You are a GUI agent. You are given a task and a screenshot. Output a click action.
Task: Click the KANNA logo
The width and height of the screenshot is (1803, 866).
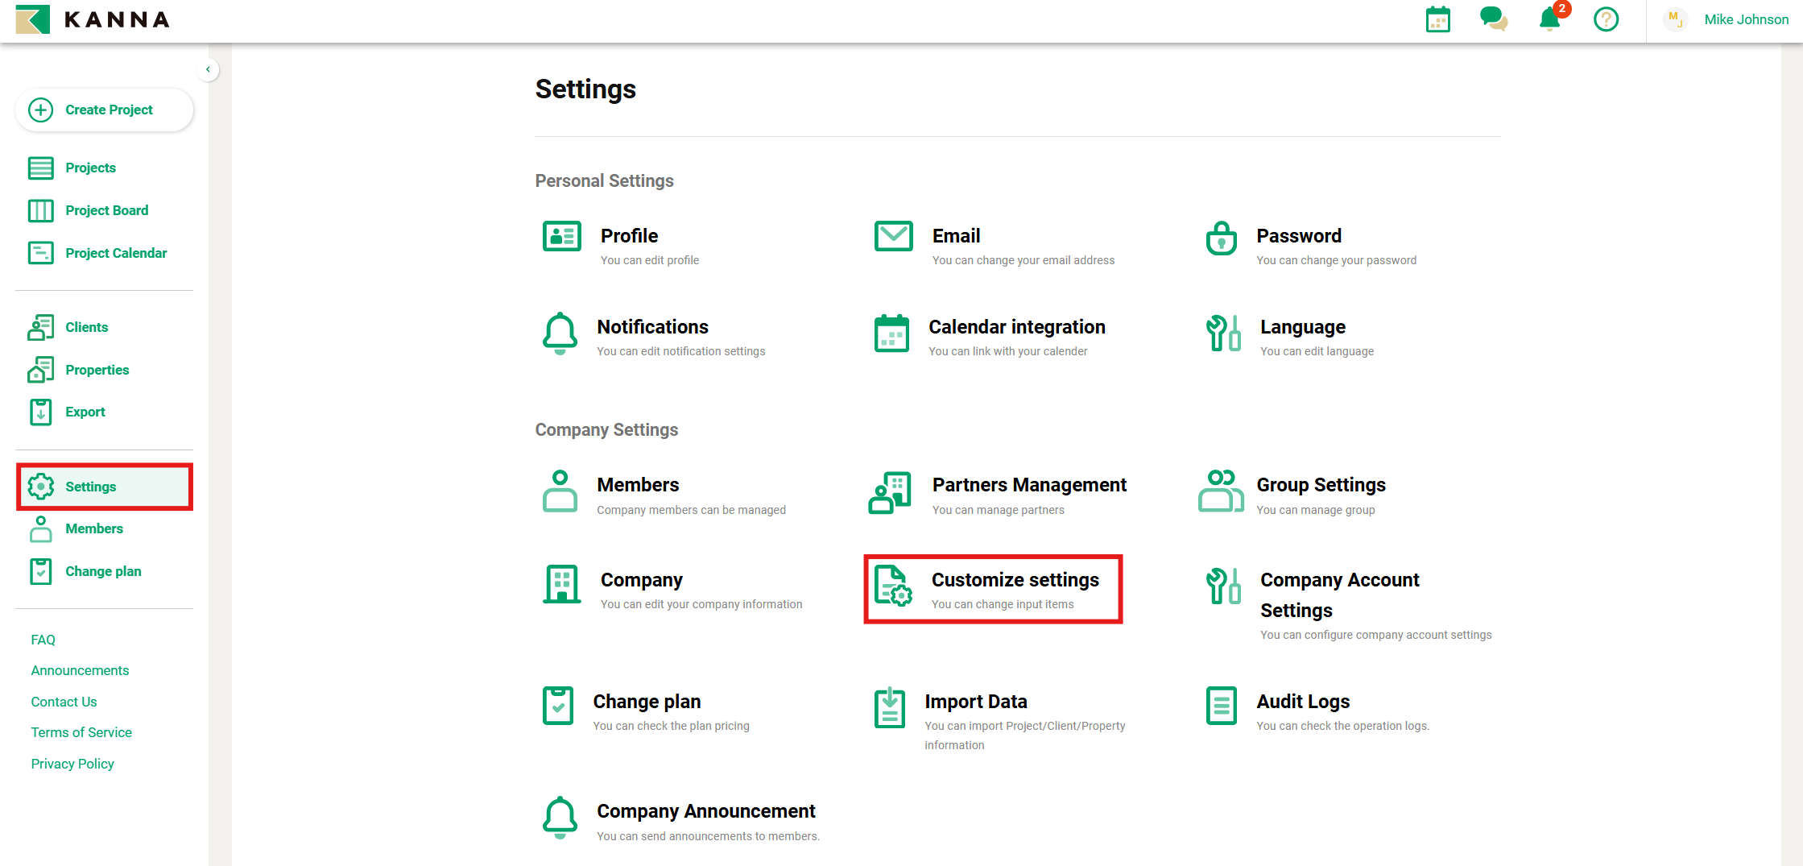(91, 19)
